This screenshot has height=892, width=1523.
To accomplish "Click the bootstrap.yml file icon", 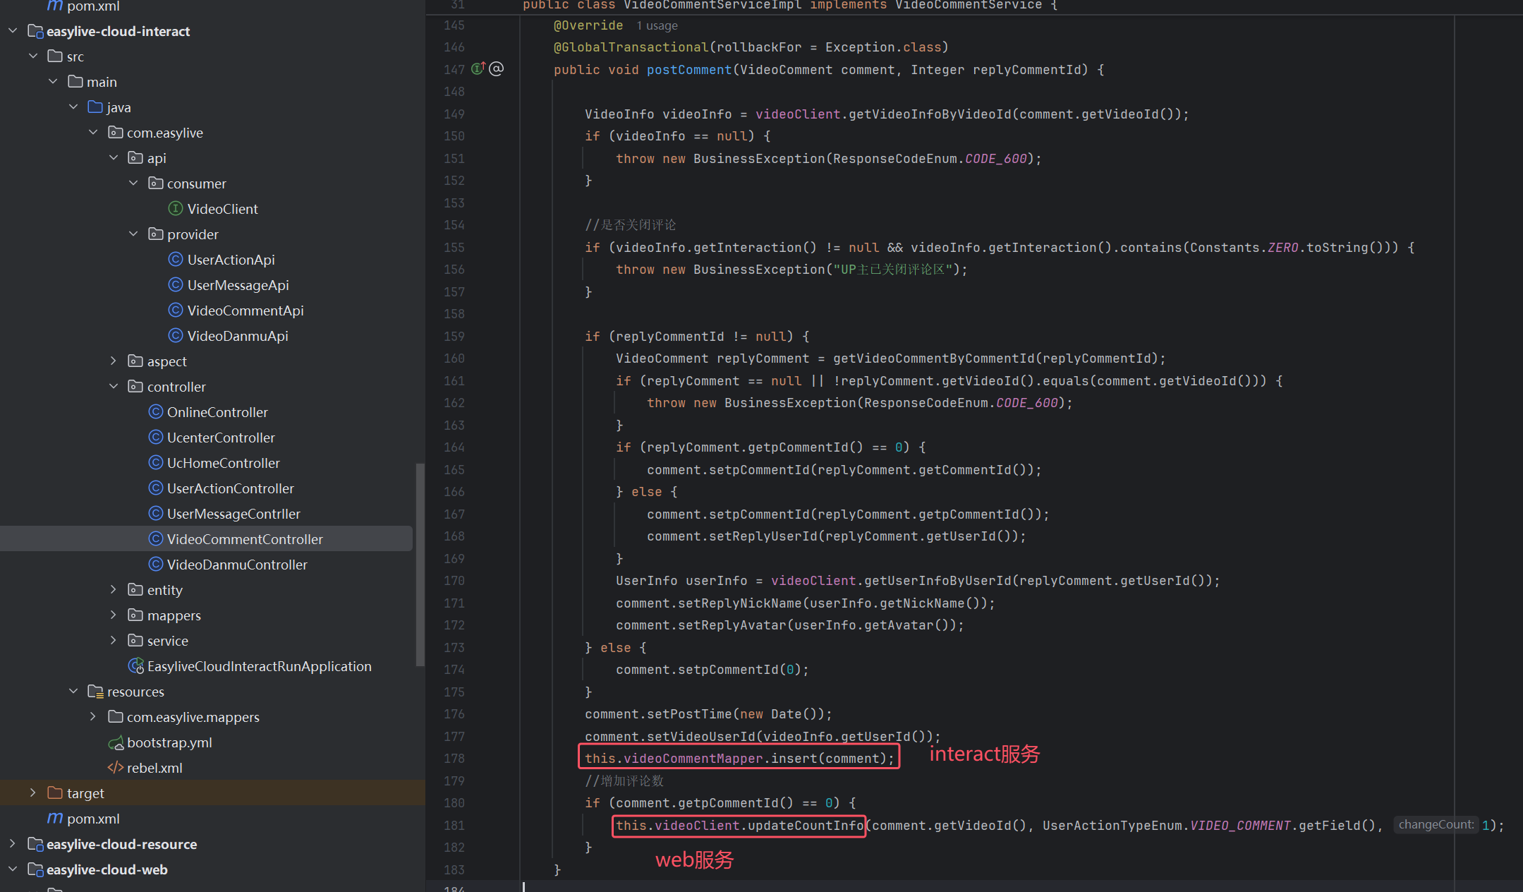I will (x=116, y=742).
